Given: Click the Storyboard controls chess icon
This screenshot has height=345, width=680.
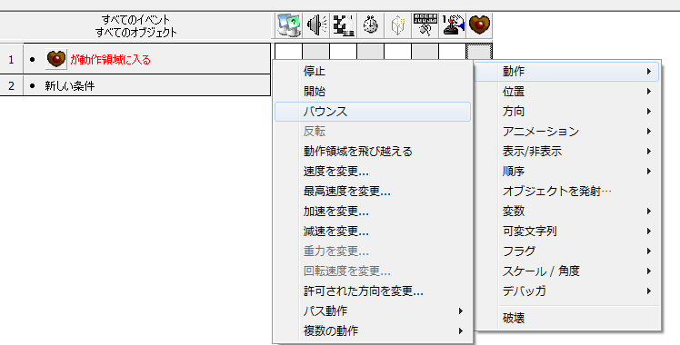Looking at the screenshot, I should 344,25.
